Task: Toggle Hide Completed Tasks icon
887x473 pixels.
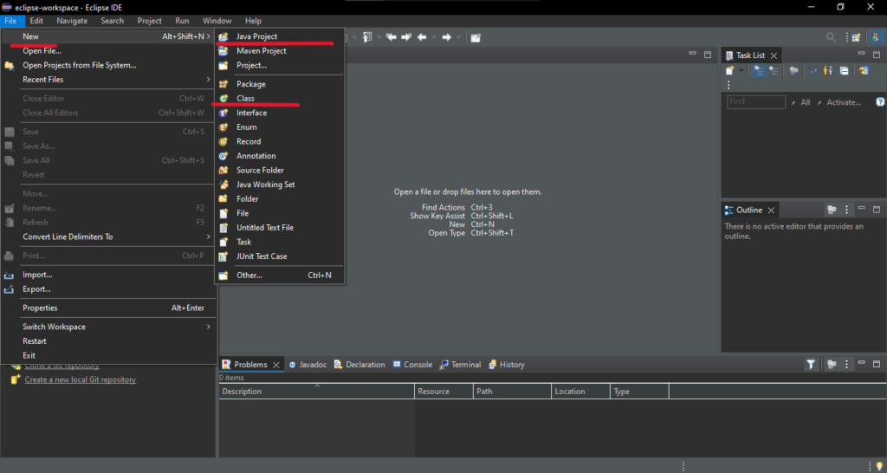Action: point(813,70)
